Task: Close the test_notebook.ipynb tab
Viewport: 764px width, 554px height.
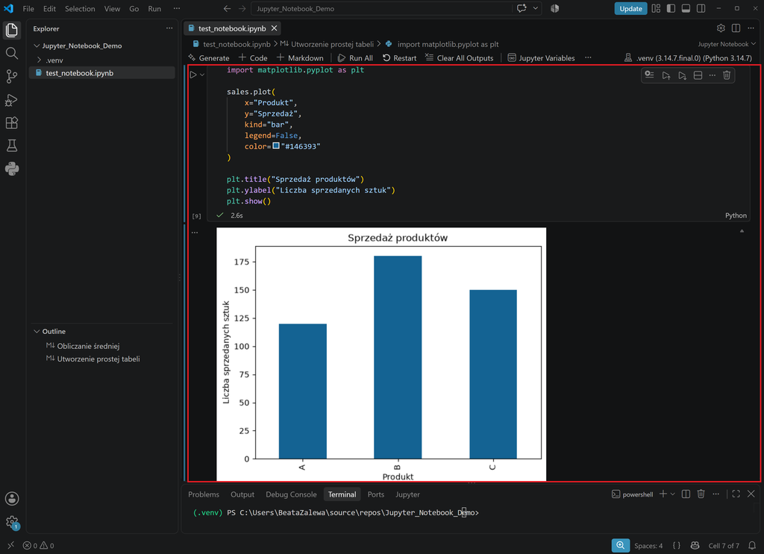Action: click(x=275, y=28)
